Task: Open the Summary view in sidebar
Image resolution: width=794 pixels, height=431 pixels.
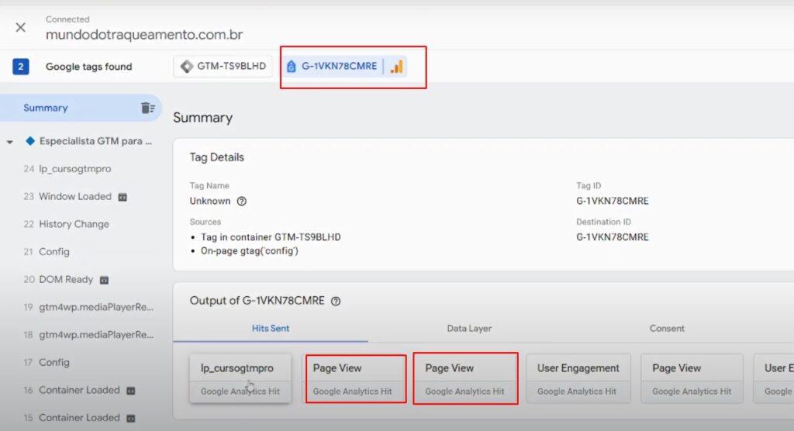Action: click(x=46, y=109)
